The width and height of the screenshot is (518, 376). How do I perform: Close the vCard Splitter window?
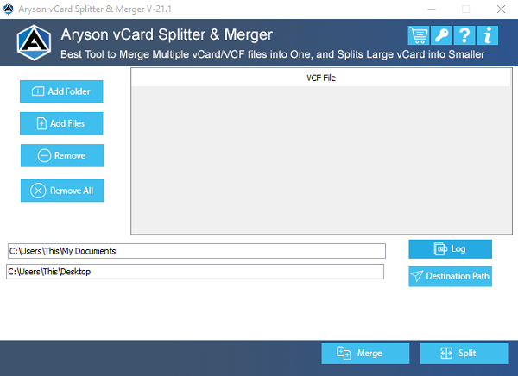pyautogui.click(x=501, y=9)
